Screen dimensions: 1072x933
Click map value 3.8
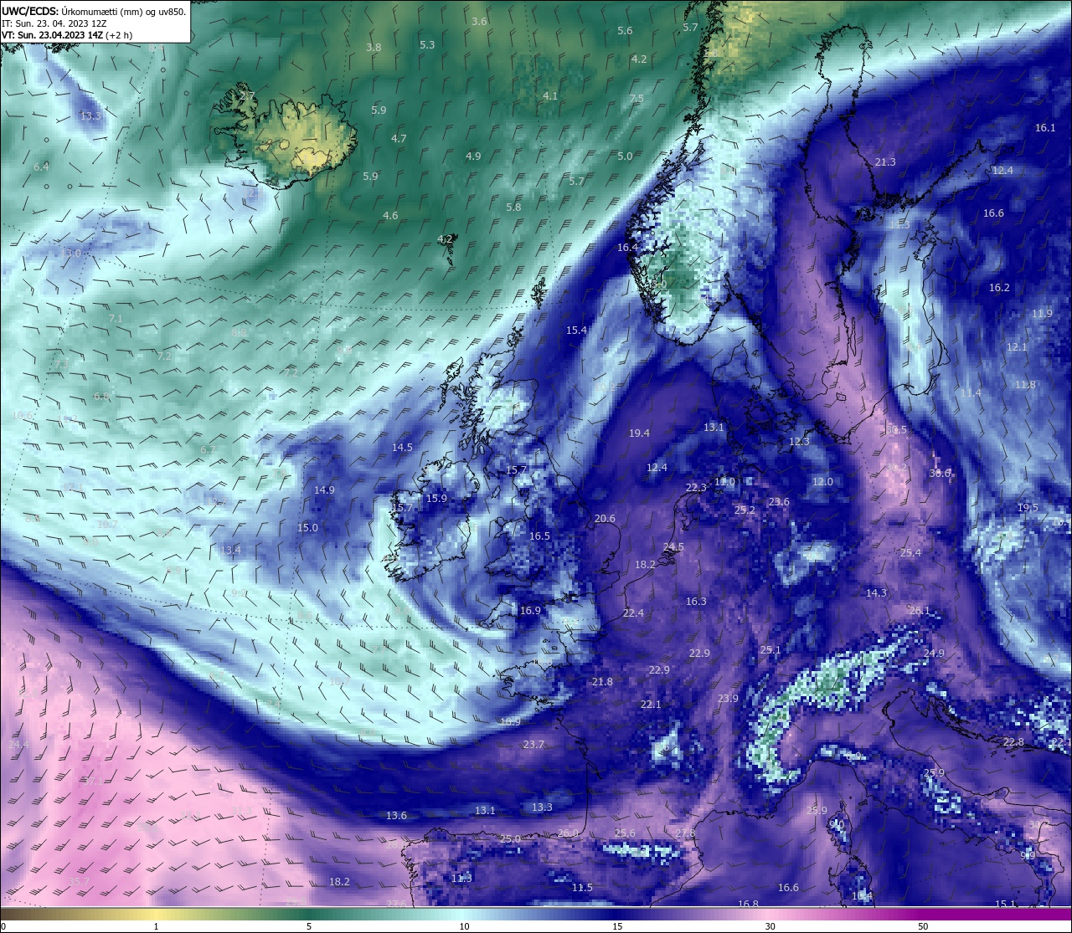374,47
